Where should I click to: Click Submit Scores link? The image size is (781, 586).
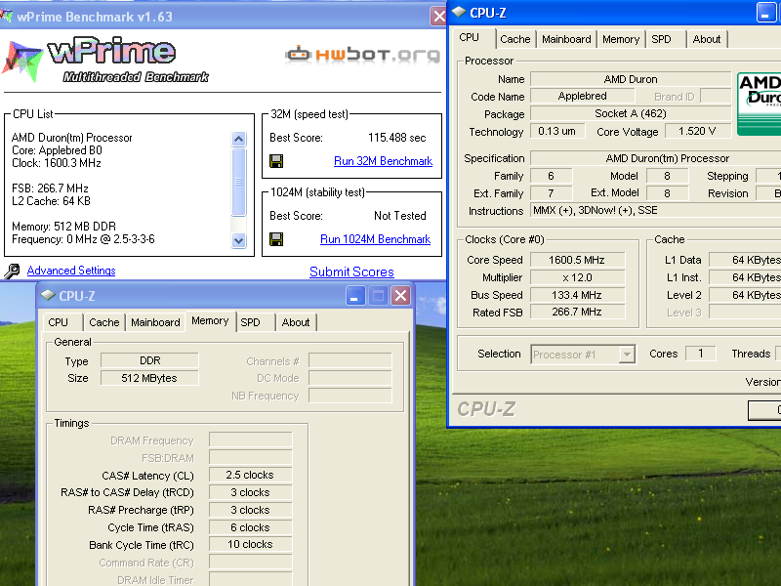coord(351,272)
